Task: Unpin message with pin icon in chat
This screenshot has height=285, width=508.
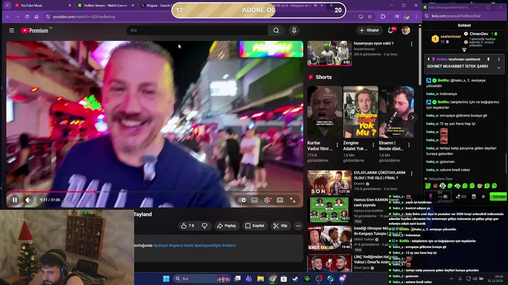Action: pos(489,59)
